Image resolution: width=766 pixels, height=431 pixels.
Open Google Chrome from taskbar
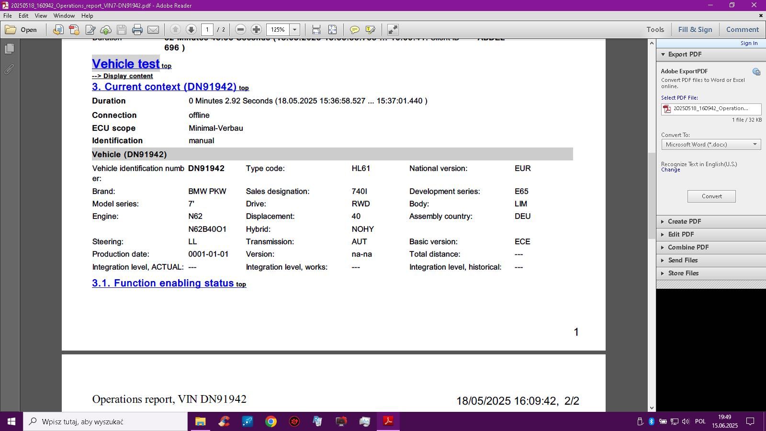pos(271,421)
